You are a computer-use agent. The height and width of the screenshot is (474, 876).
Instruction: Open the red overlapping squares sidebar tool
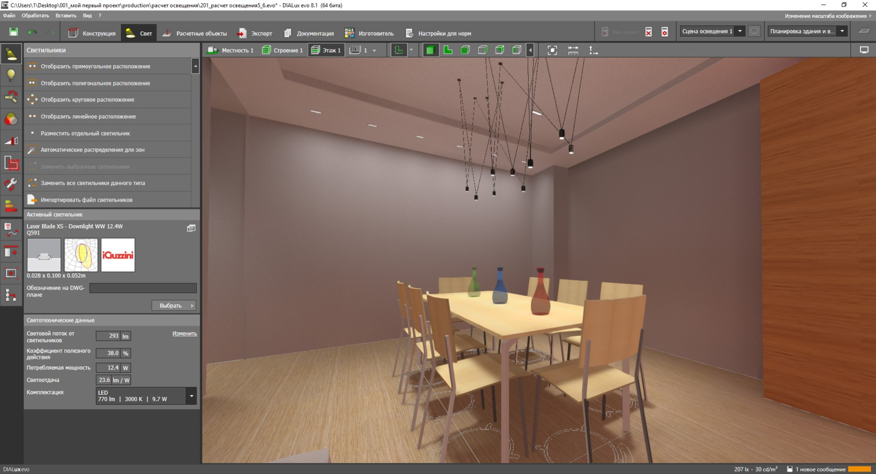tap(11, 163)
